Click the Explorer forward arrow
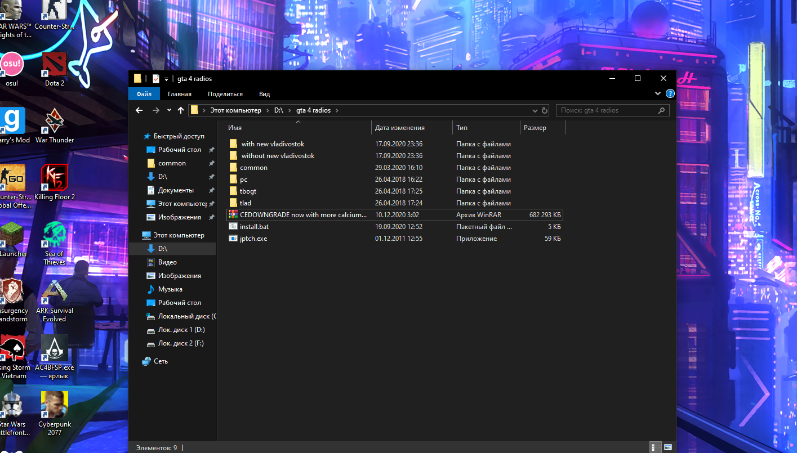Screen dimensions: 797x453 pos(156,110)
